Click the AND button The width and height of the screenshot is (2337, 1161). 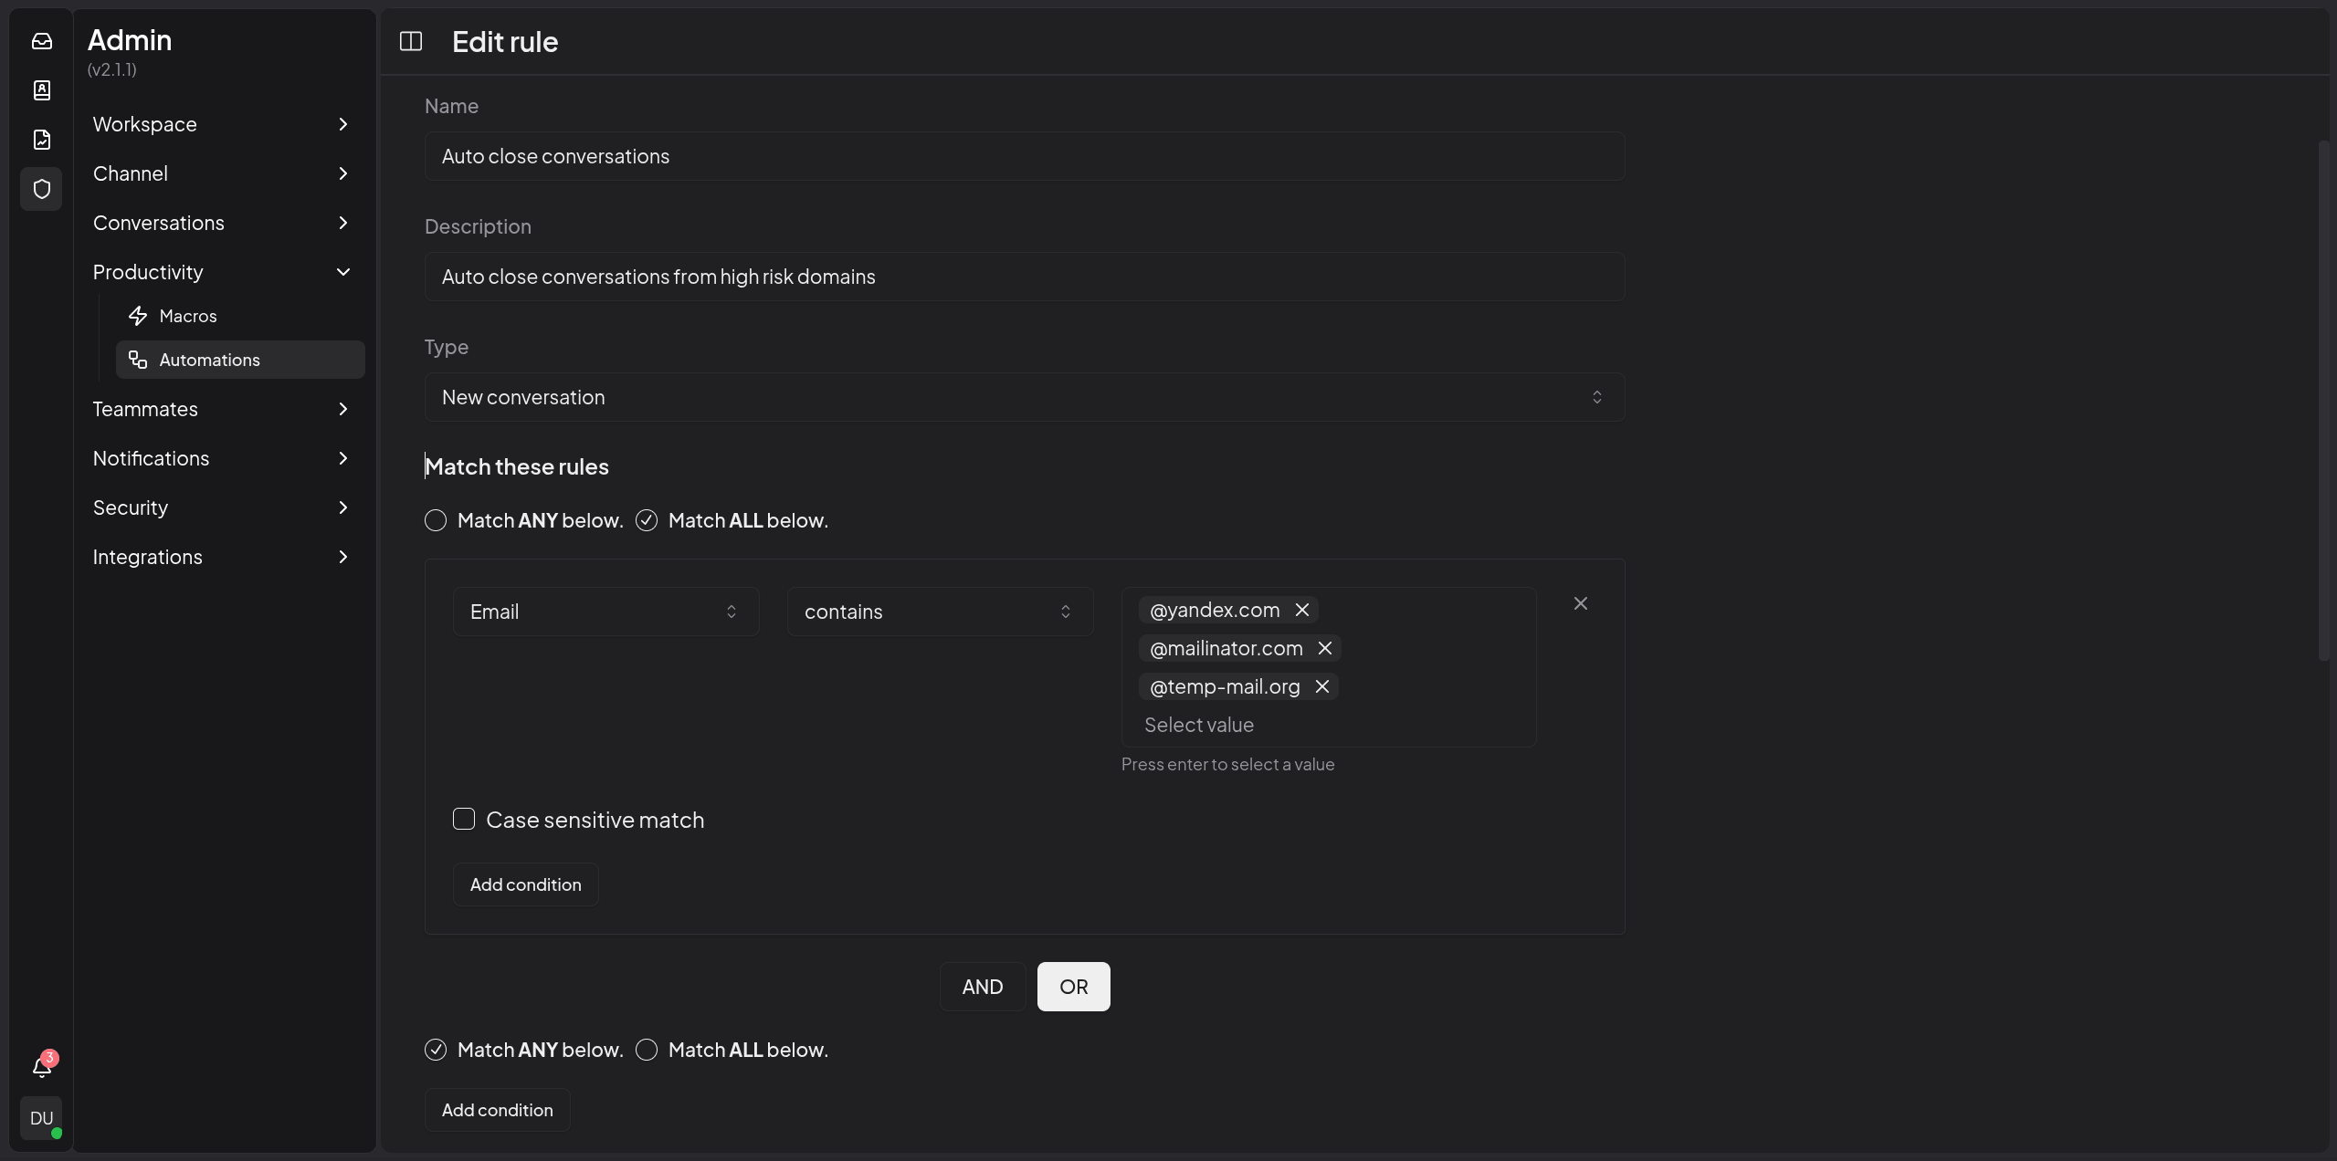(983, 987)
